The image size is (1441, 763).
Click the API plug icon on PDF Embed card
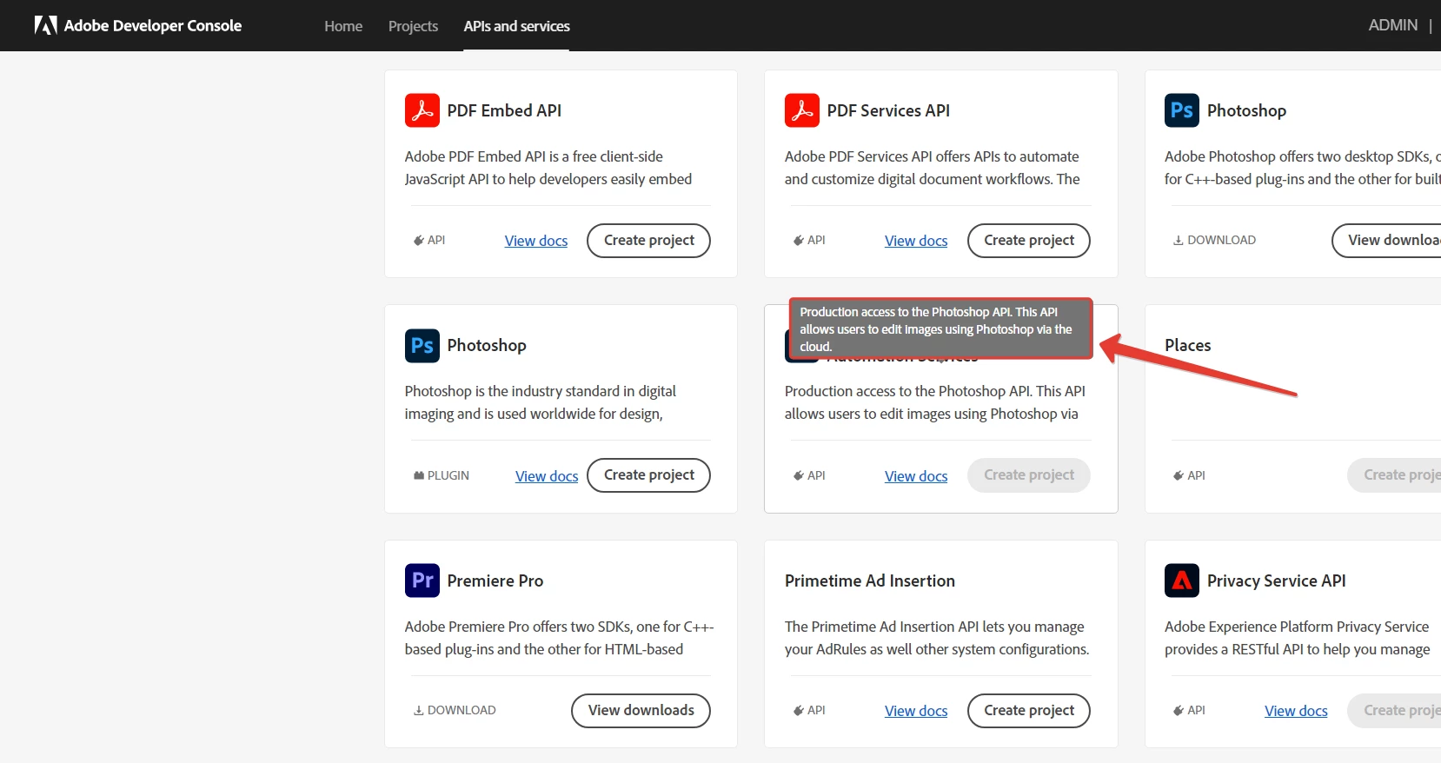pos(419,241)
